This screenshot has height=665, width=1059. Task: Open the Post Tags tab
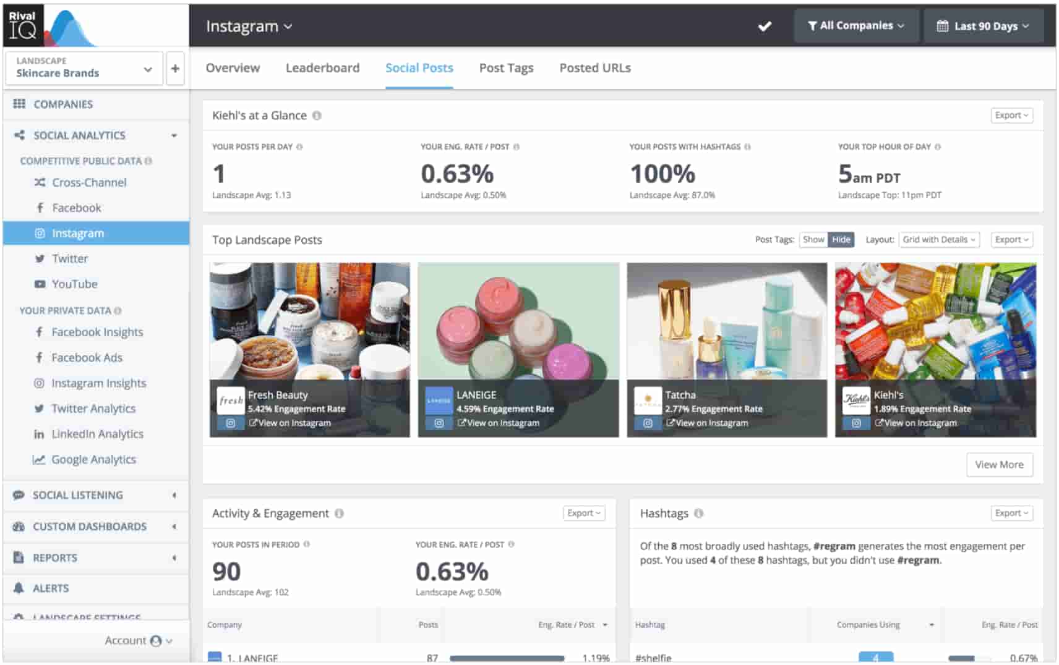[x=505, y=68]
